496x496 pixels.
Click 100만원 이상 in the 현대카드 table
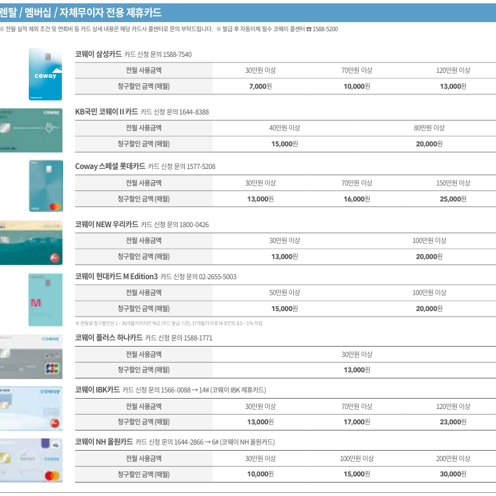(429, 293)
